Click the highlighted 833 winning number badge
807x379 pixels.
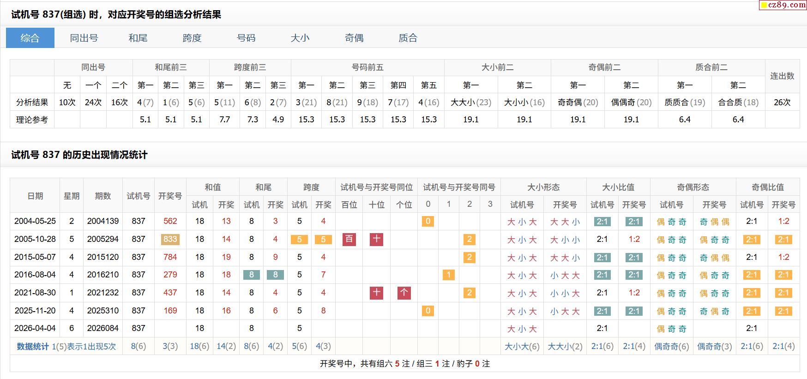(x=170, y=239)
